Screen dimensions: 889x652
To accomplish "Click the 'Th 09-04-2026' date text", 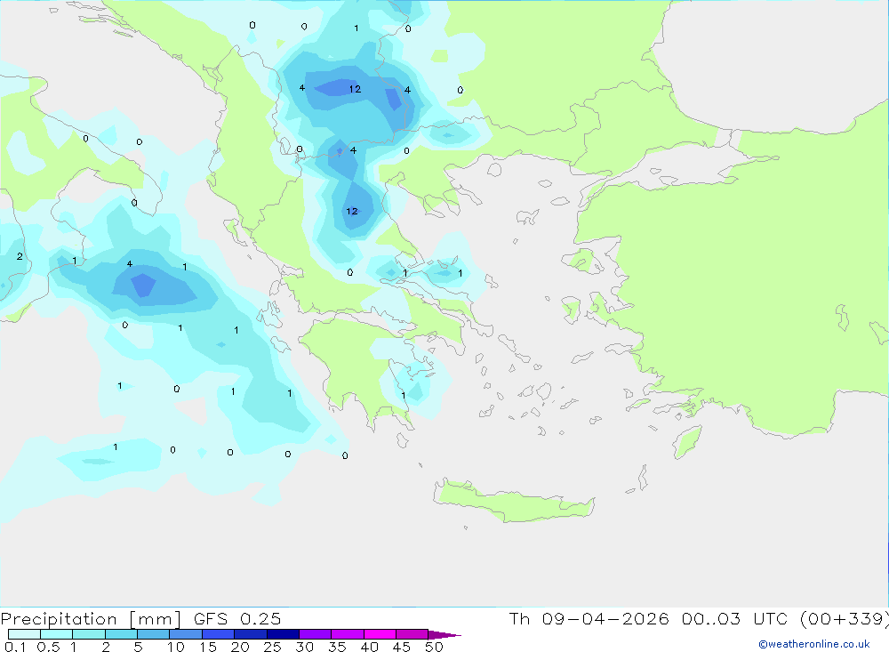I will tap(589, 618).
